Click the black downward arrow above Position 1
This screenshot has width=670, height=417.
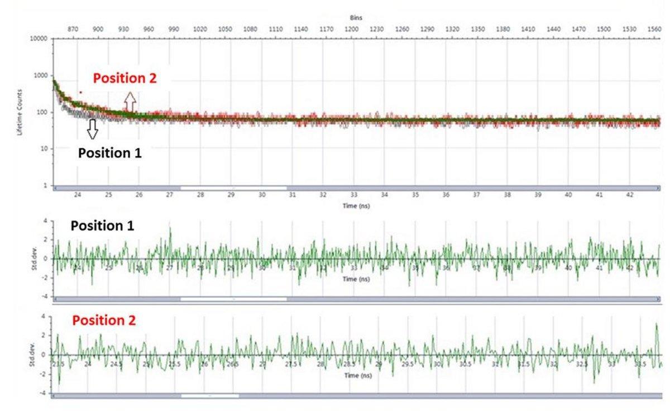tap(93, 129)
